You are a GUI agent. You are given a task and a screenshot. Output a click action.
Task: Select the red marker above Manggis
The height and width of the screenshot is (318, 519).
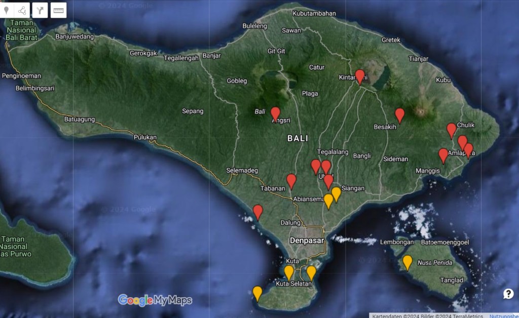pos(443,155)
